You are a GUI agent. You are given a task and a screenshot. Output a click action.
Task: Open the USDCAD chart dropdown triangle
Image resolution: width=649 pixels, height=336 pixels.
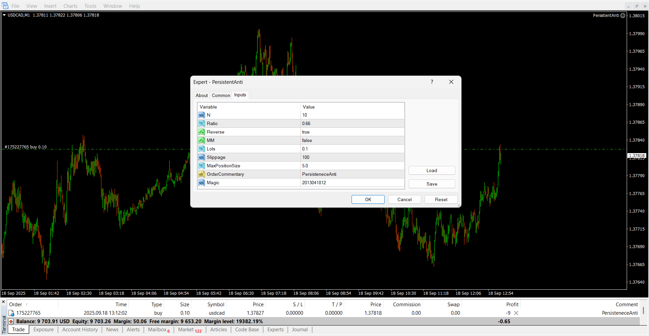[4, 15]
